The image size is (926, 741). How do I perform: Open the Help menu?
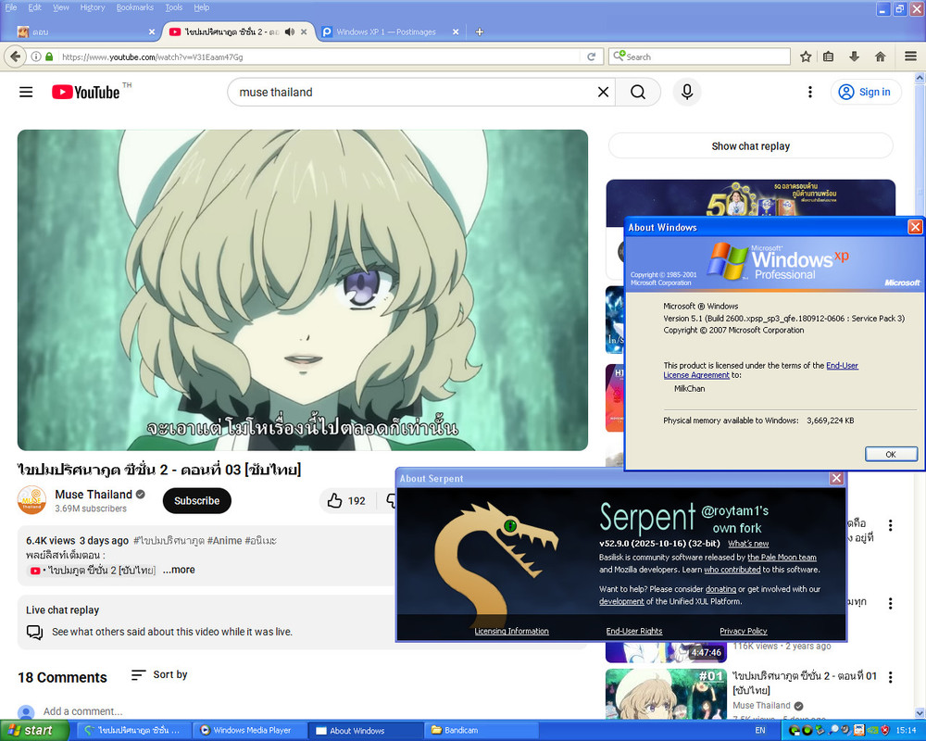(x=201, y=7)
